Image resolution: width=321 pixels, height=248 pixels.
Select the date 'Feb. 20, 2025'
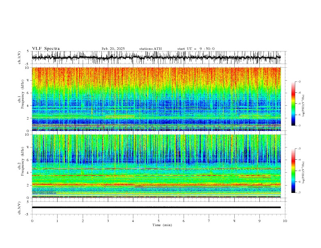pos(113,49)
